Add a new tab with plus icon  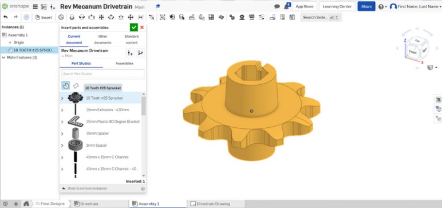tap(16, 203)
